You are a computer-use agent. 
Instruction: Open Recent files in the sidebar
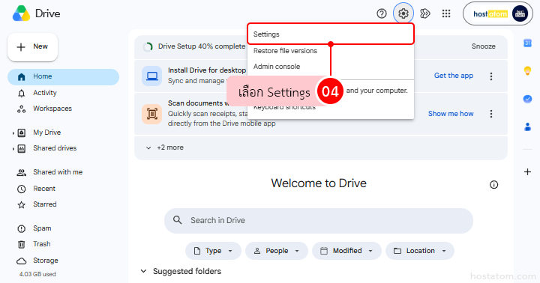44,189
